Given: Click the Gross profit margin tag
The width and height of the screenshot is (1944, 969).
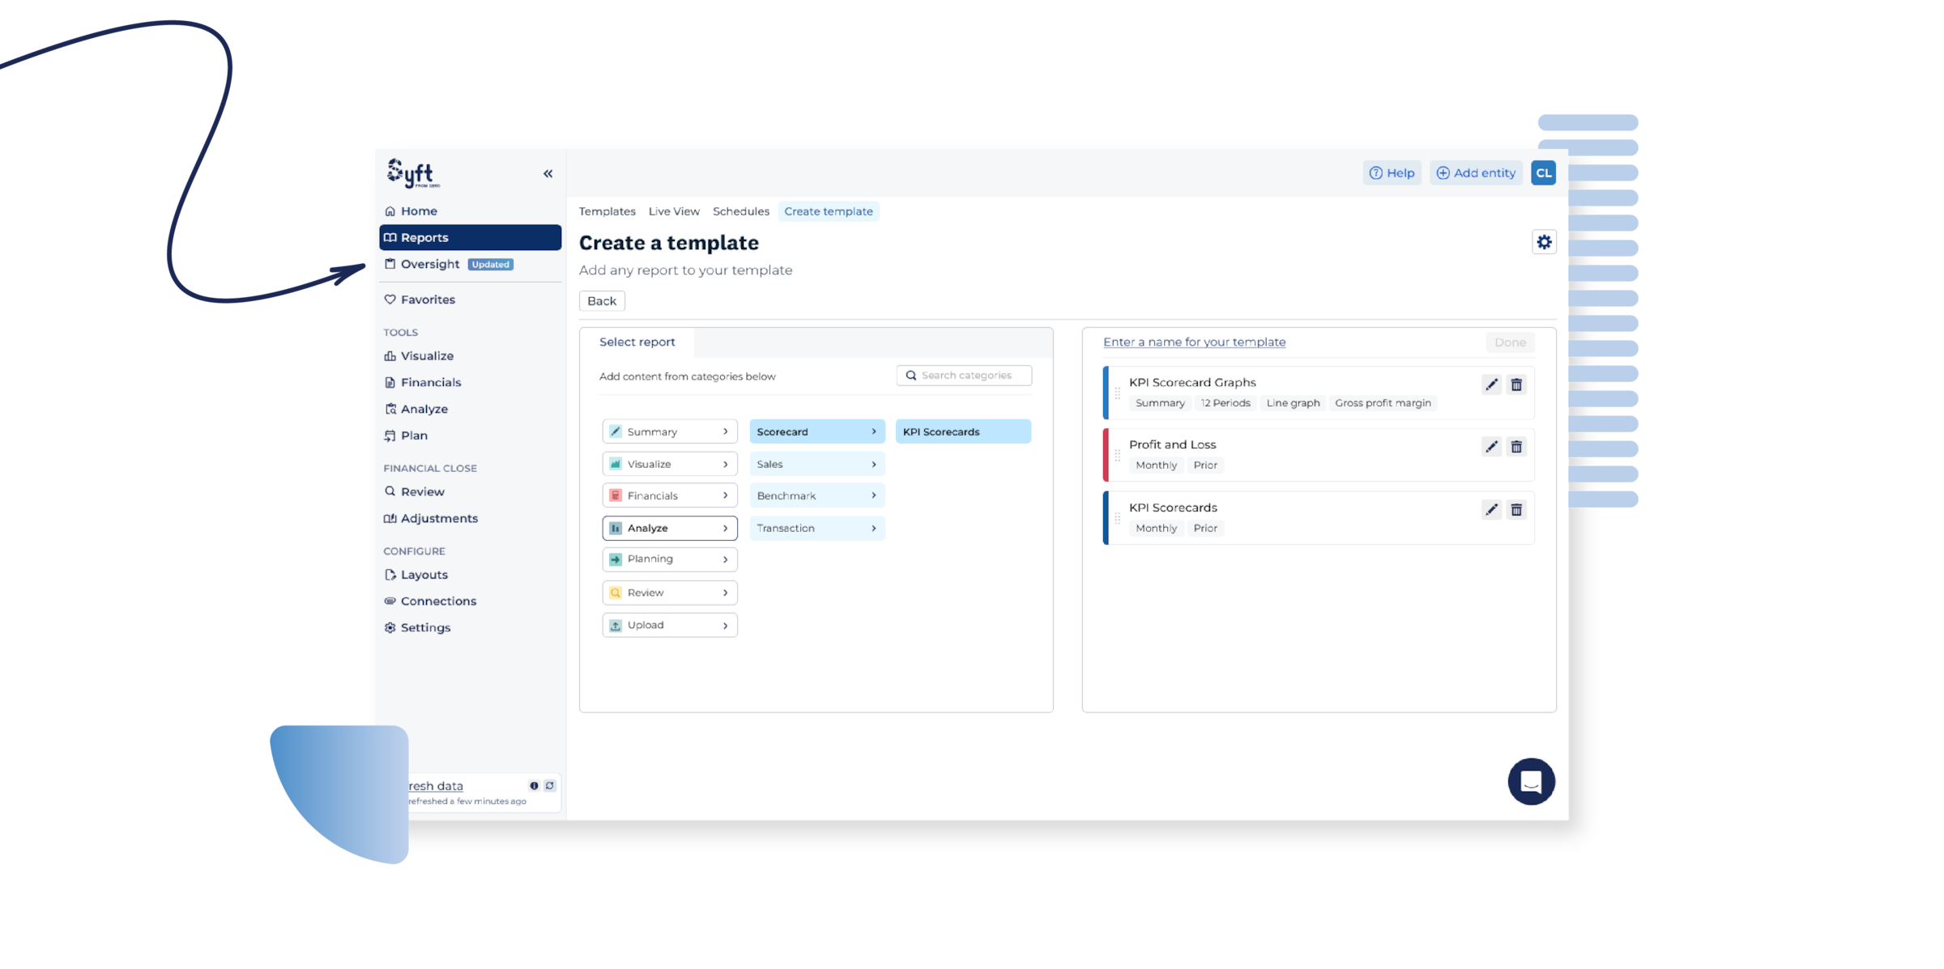Looking at the screenshot, I should pos(1383,403).
